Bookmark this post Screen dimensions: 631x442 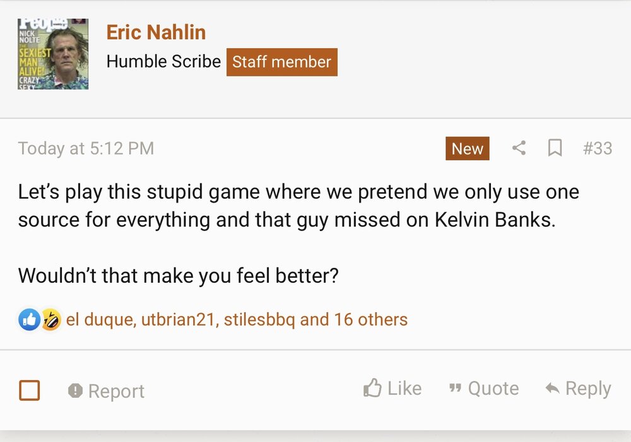coord(555,148)
